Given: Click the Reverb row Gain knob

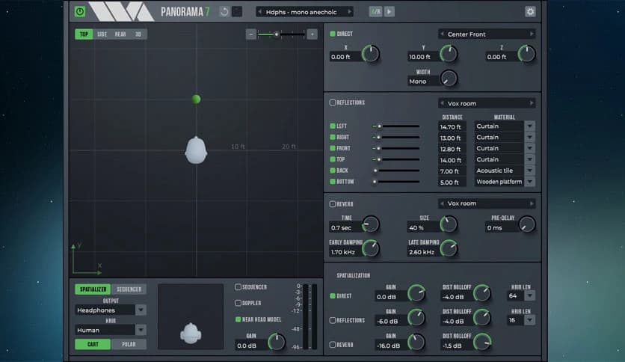Looking at the screenshot, I should coord(416,342).
